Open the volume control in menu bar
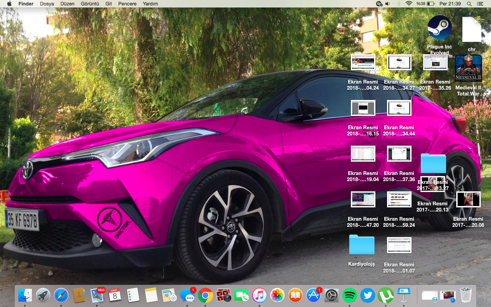This screenshot has height=307, width=491. tap(388, 4)
